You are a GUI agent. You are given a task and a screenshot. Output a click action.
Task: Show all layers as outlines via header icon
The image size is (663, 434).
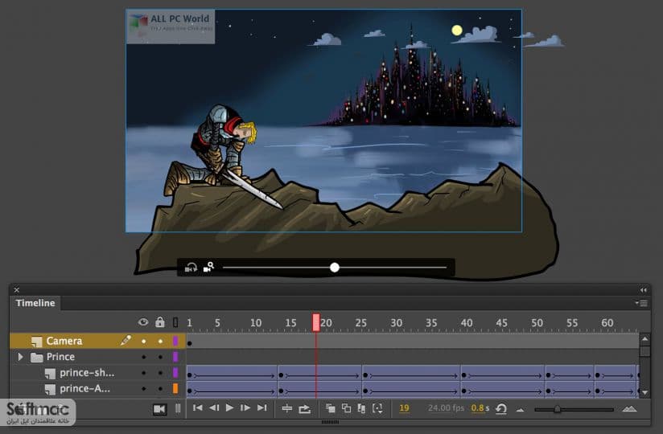click(175, 322)
